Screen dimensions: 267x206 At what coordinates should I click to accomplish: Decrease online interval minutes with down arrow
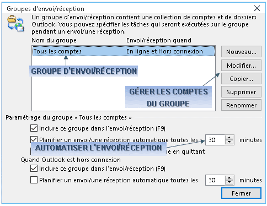coord(229,142)
